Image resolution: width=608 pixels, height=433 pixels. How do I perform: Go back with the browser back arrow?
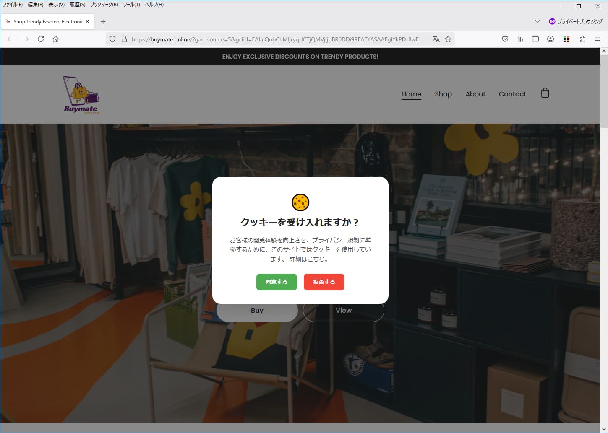10,39
